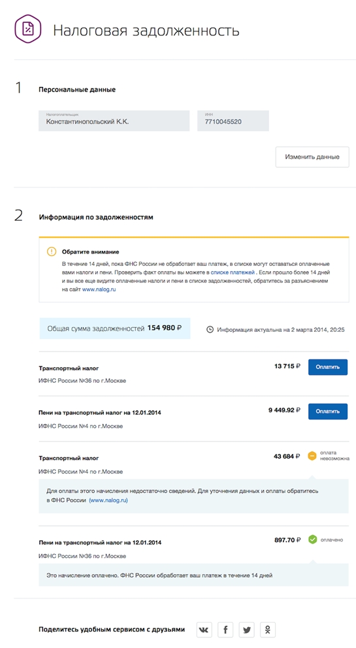
Task: Click the orange payment impossible icon
Action: click(x=312, y=456)
